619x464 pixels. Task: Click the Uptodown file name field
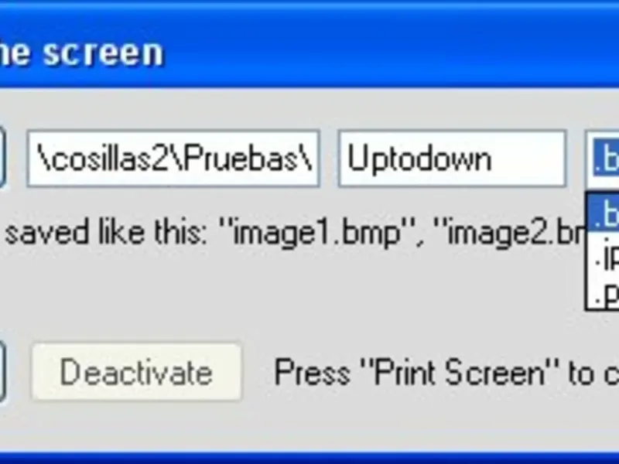pyautogui.click(x=452, y=159)
